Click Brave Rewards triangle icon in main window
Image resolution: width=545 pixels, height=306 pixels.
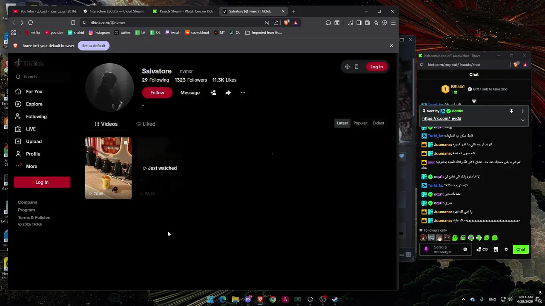[295, 23]
